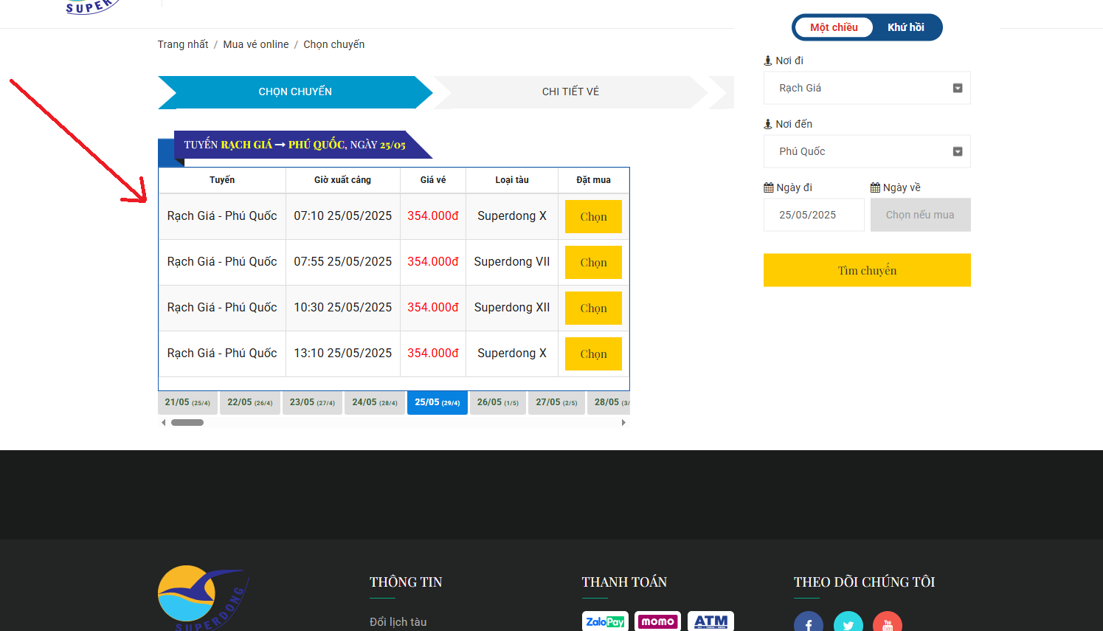This screenshot has height=631, width=1103.
Task: Click the 13:10 25/05/2025 departure cell
Action: pos(343,354)
